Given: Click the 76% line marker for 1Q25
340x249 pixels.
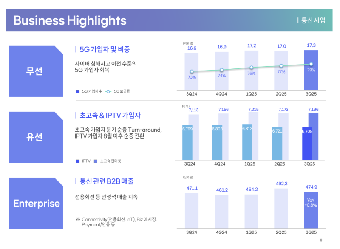Looking at the screenshot, I should pos(251,68).
